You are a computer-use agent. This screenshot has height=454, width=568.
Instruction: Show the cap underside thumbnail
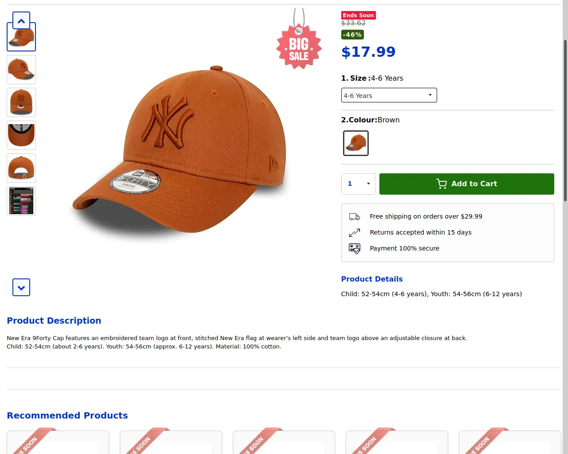(x=21, y=135)
